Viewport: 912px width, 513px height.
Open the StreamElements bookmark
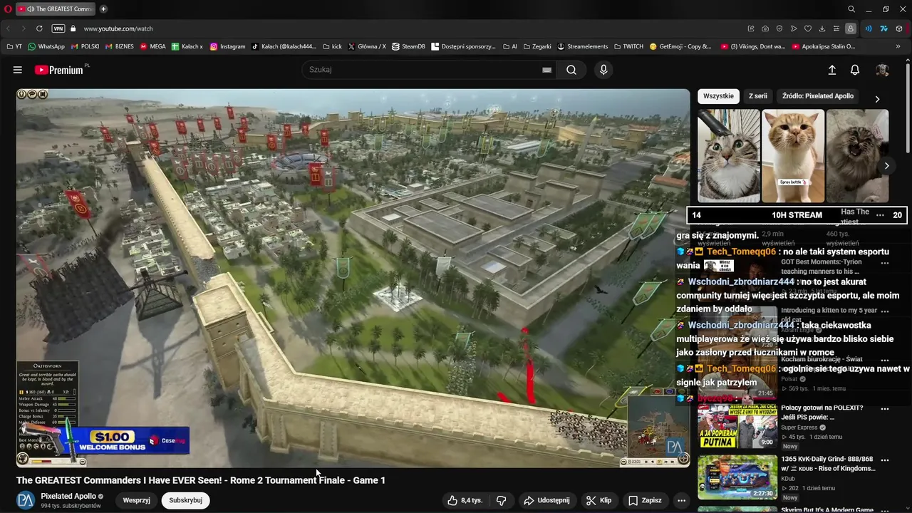[583, 46]
